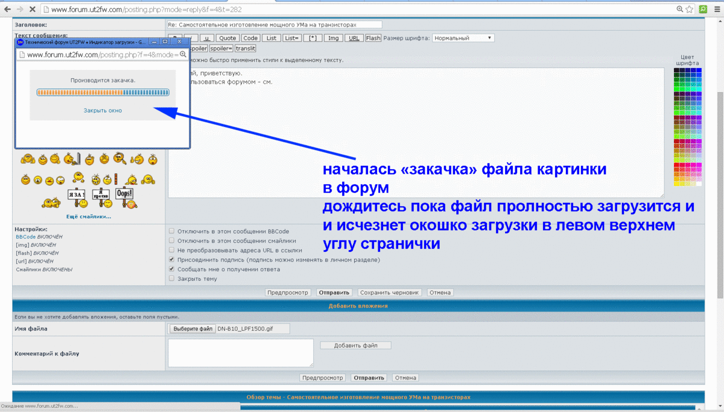The image size is (724, 412).
Task: Click the browser back arrow
Action: pyautogui.click(x=7, y=10)
